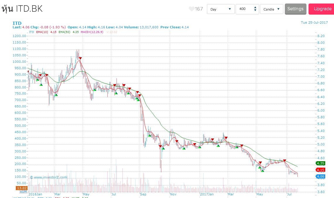Select the EMA(50) legend label
The height and width of the screenshot is (198, 334).
(64, 32)
